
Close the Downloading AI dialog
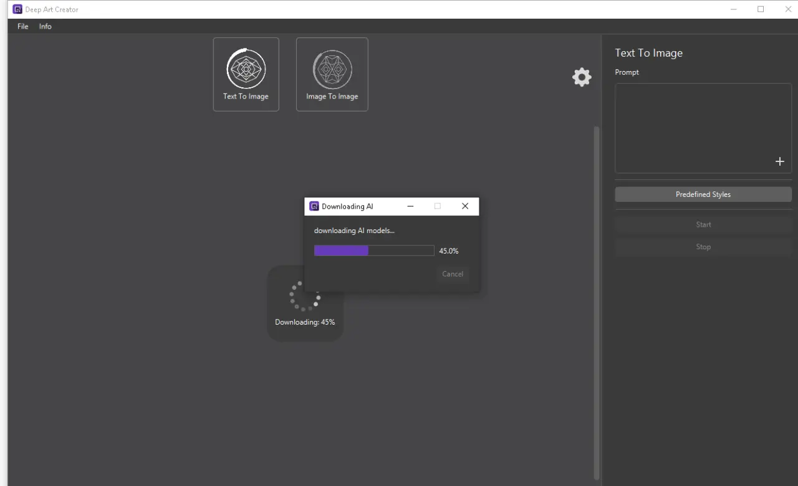pos(465,206)
